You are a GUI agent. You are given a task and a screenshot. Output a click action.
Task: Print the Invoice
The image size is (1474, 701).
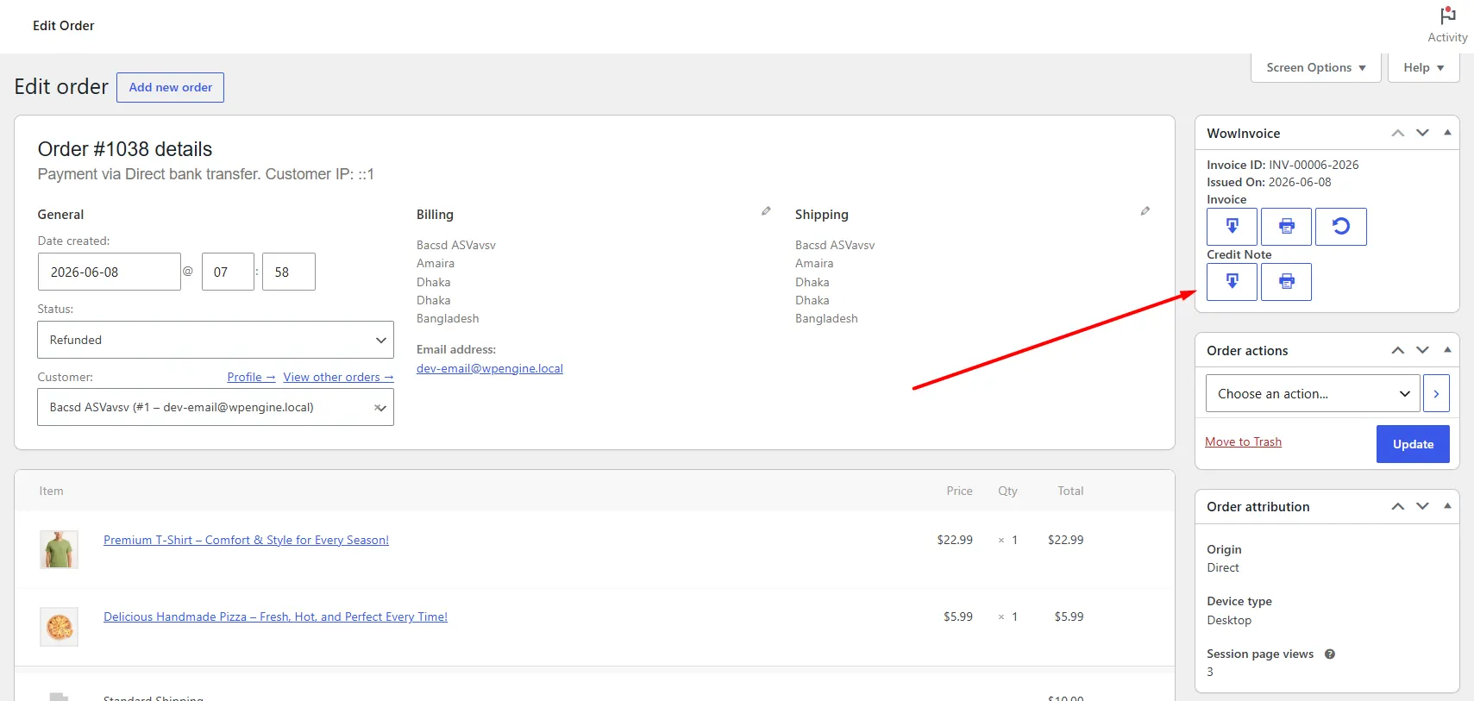[1286, 227]
